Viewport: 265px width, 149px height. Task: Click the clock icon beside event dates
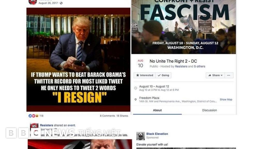(136, 88)
